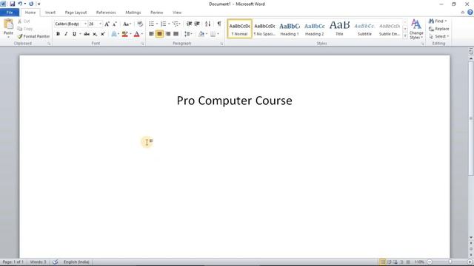The image size is (474, 266).
Task: Toggle Bold formatting
Action: click(58, 34)
